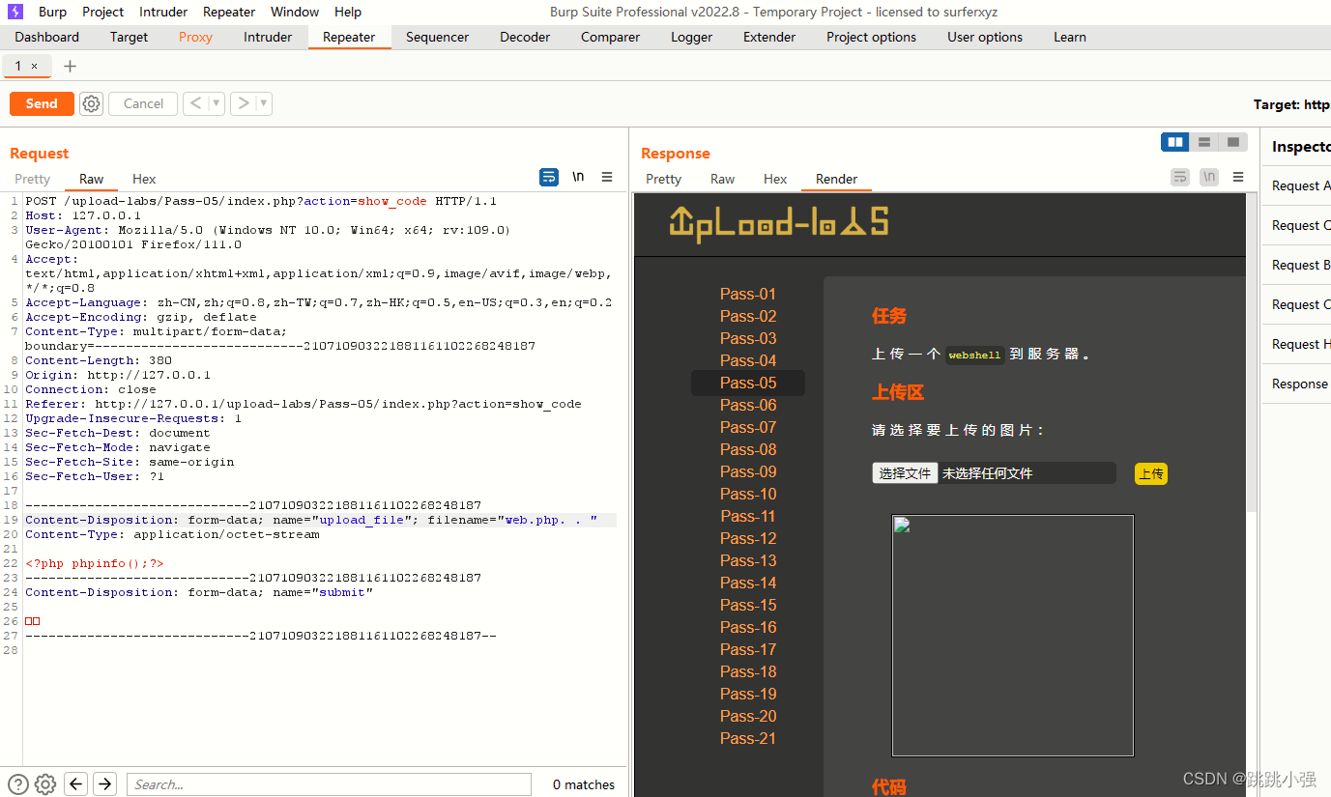Open search settings gear icon at bottom
The image size is (1331, 797).
tap(45, 784)
